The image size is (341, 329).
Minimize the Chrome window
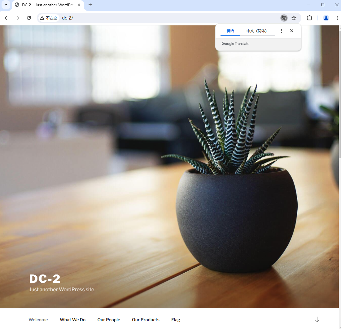pyautogui.click(x=308, y=5)
